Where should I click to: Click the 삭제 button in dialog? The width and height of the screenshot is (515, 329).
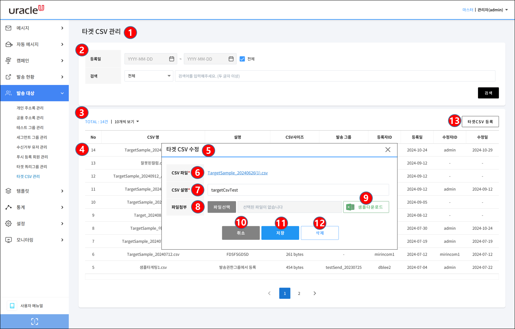320,233
